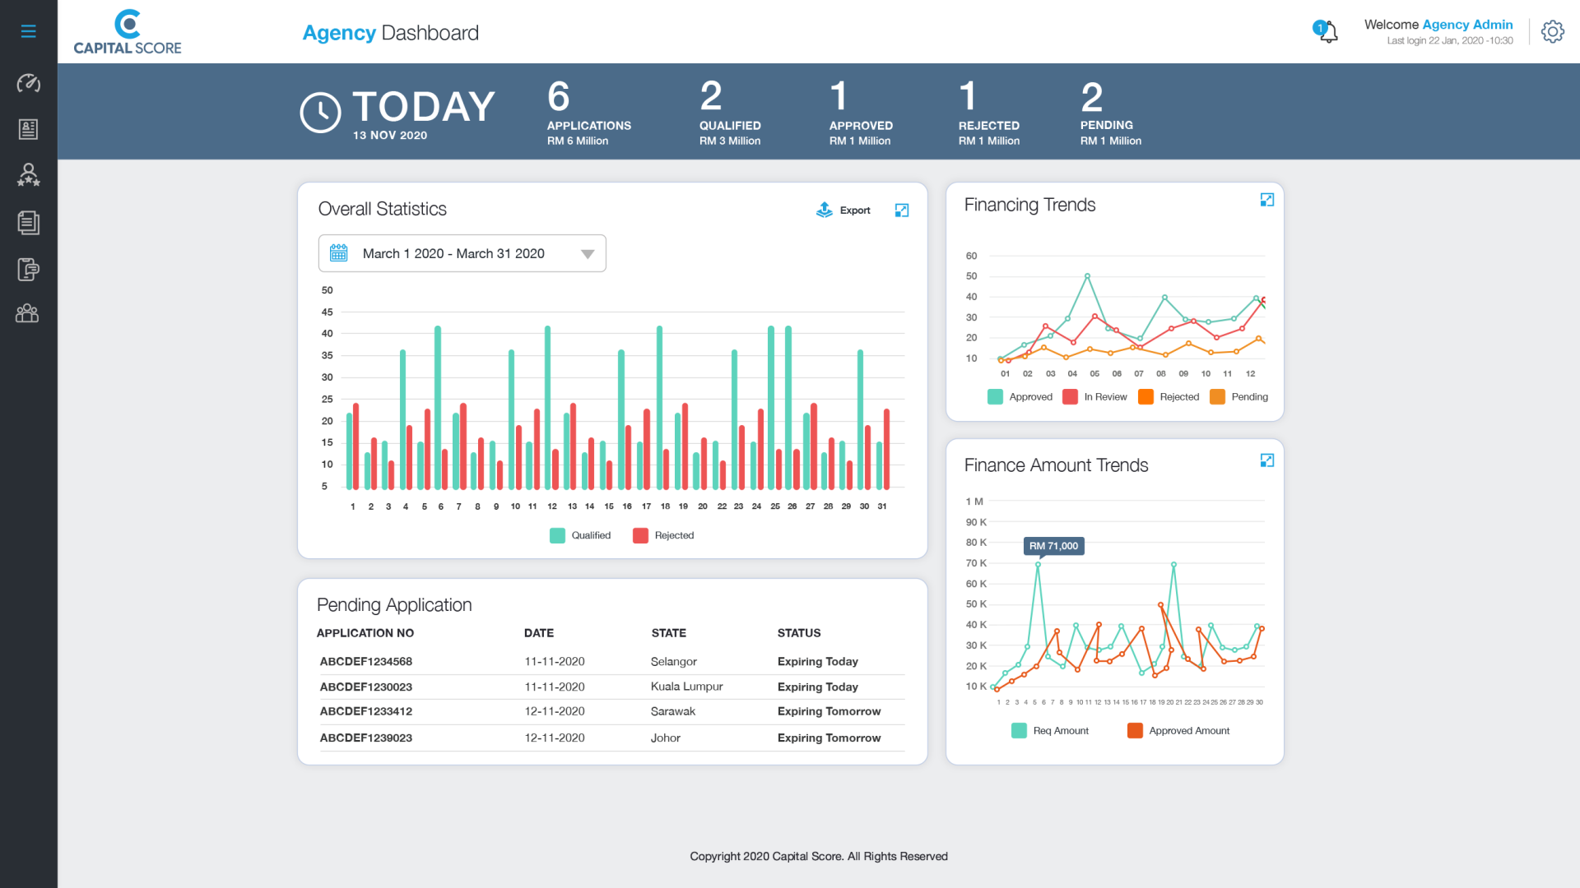Select the team group sidebar icon
Screen dimensions: 1580x888
tap(28, 313)
